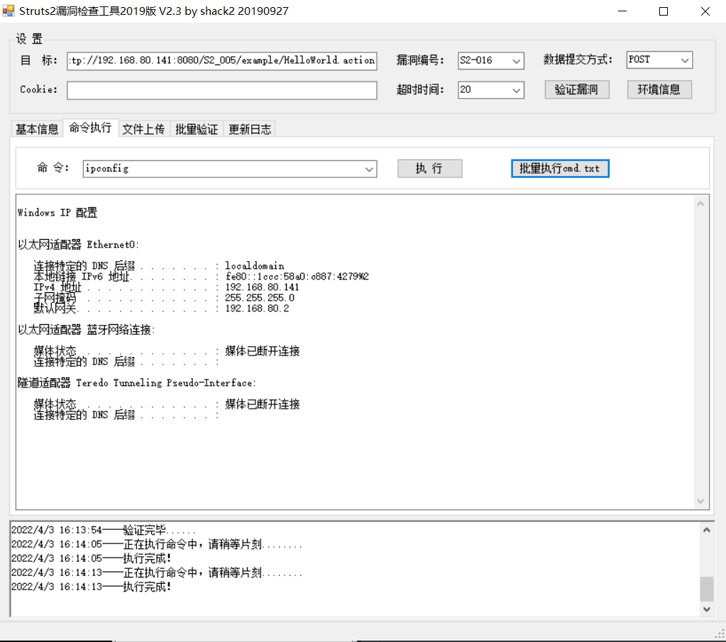Click the IPv4 address 192.168.80.141 text
This screenshot has height=642, width=726.
point(262,287)
